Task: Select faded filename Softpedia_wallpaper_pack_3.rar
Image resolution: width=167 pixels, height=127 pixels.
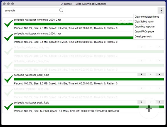Action: pos(32,89)
